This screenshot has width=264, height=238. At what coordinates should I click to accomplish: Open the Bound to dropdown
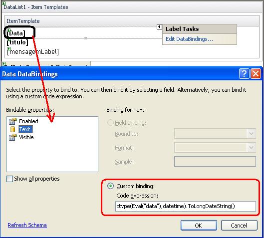[251, 134]
